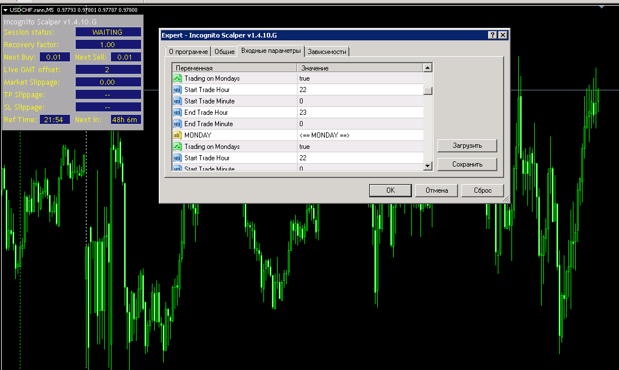This screenshot has width=619, height=370.
Task: Click the Market Slippage value 0.00
Action: [108, 82]
